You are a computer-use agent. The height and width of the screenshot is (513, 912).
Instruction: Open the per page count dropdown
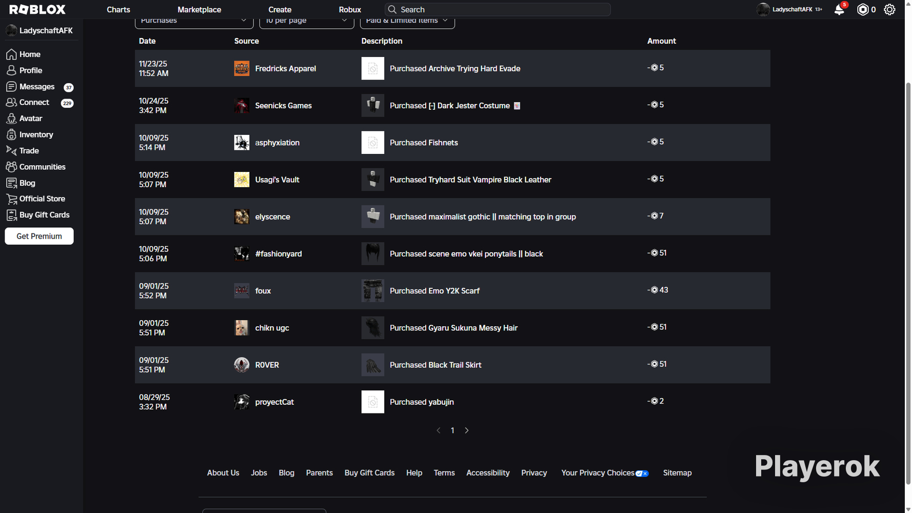307,21
